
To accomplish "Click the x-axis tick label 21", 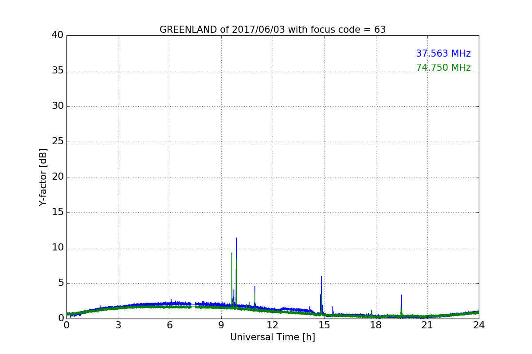I will point(427,325).
